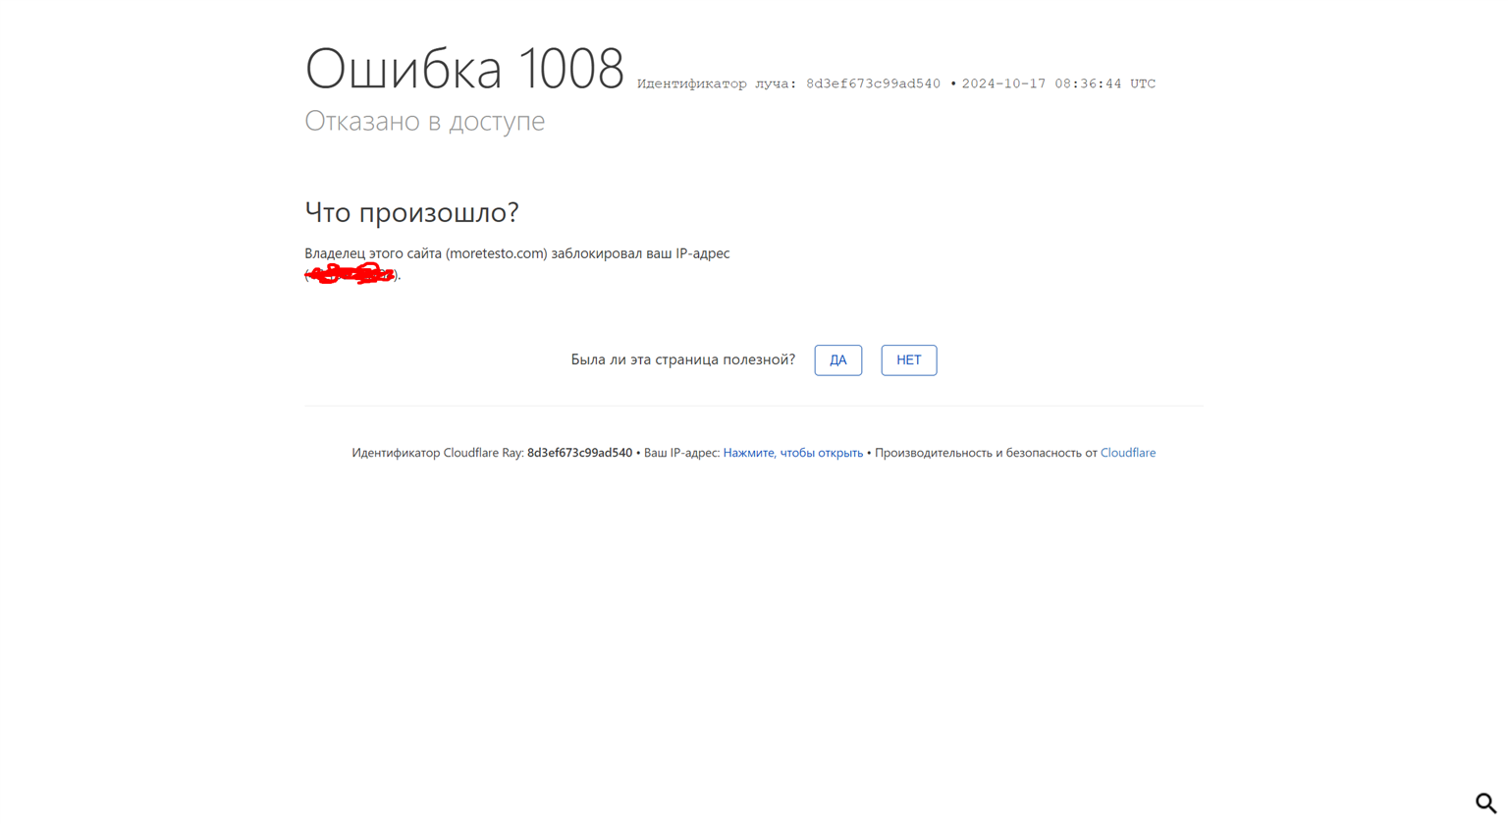Screen dimensions: 1508x824
Task: Click the 'заблокировал ваш IP-адрес' text
Action: [x=640, y=253]
